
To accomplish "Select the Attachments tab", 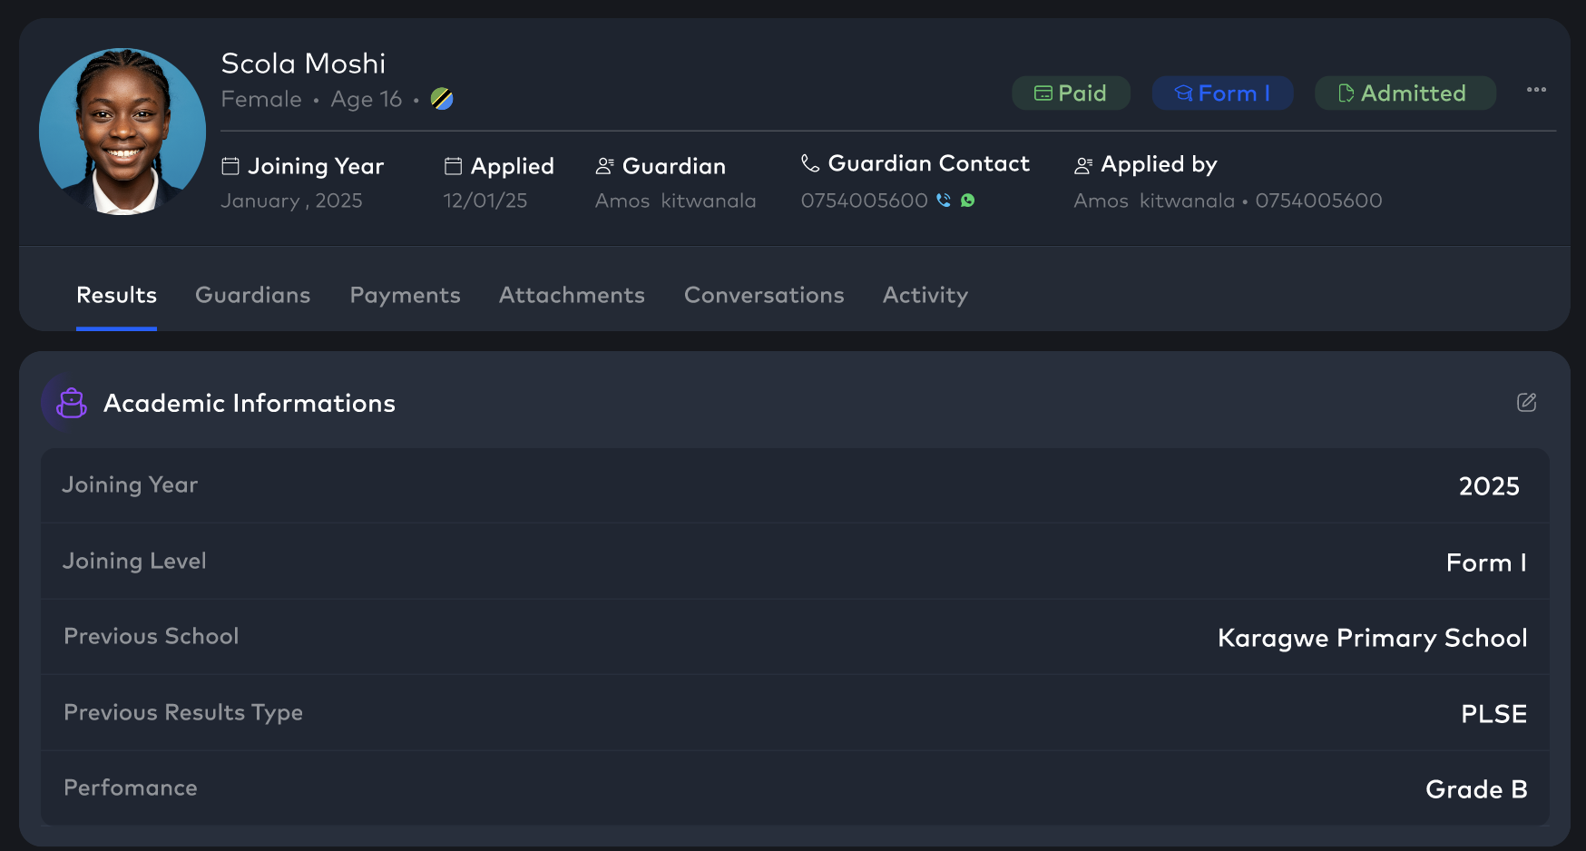I will point(572,295).
